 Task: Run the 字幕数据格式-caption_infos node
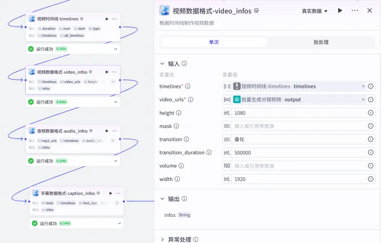point(111,193)
